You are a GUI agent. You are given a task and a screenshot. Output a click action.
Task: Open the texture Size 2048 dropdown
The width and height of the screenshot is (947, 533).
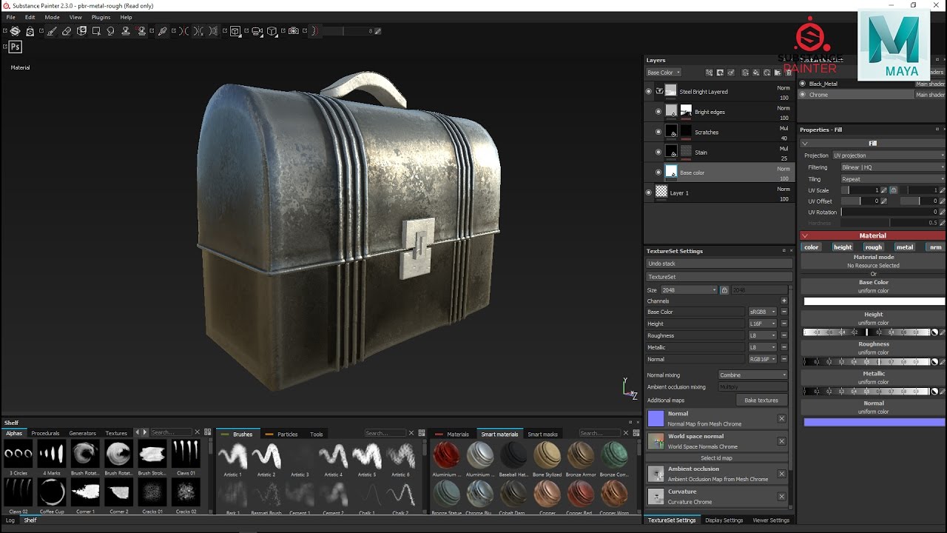pyautogui.click(x=689, y=290)
